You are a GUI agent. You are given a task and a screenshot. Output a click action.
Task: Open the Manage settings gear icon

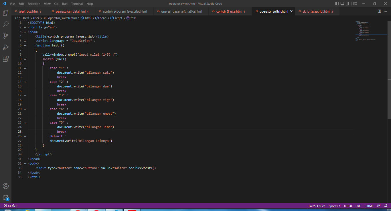[x=6, y=198]
